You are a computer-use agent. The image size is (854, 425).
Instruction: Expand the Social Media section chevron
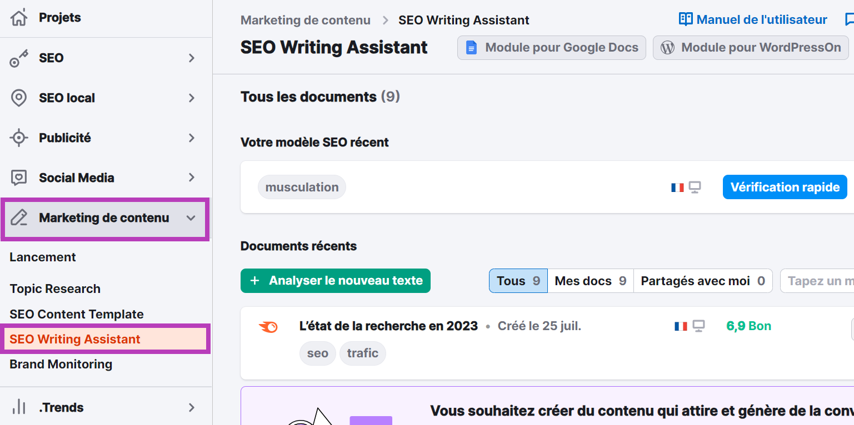tap(192, 178)
